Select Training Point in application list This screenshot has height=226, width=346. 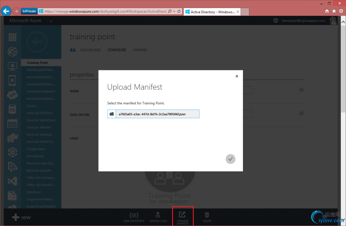click(41, 63)
